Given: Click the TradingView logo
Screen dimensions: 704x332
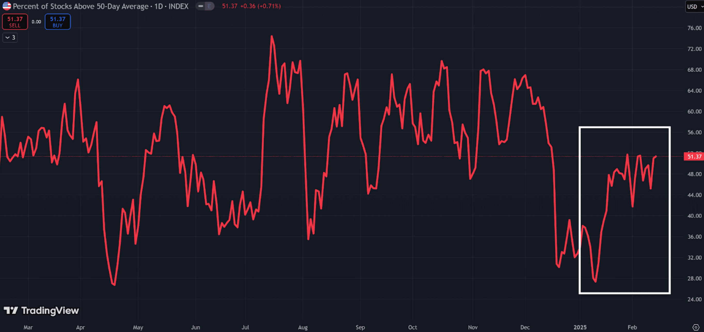Looking at the screenshot, I should coord(41,310).
